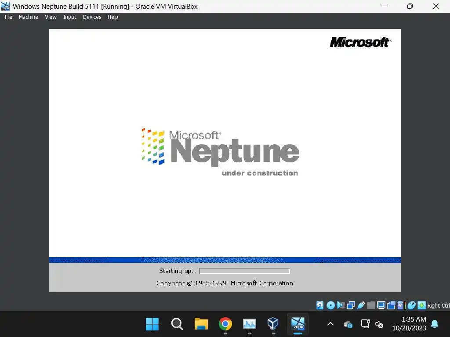Click the cloud sync tray icon

[348, 324]
